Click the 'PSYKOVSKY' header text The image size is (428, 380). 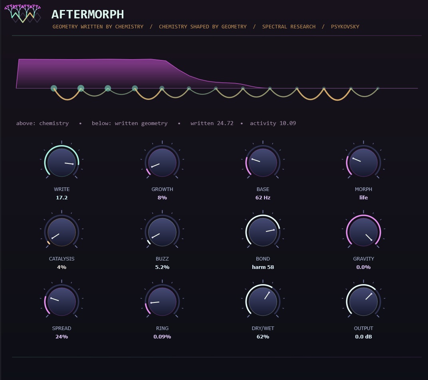[x=345, y=26]
